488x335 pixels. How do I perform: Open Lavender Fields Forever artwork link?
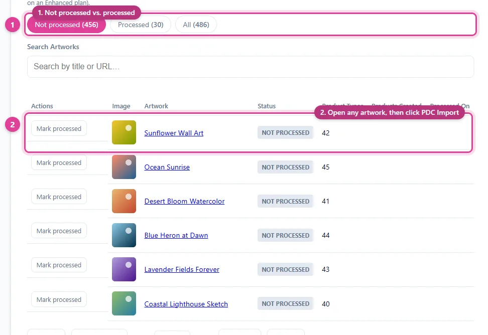182,270
